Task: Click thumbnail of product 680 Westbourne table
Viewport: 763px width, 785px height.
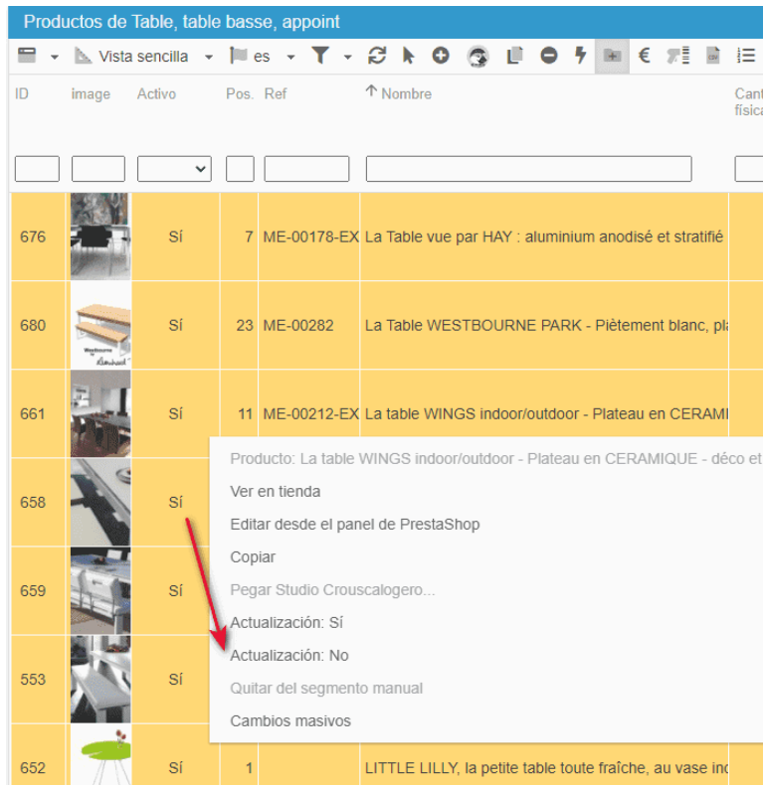Action: click(99, 325)
